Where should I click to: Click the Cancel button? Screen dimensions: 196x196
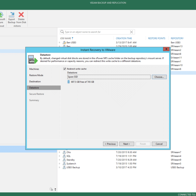[159, 144]
